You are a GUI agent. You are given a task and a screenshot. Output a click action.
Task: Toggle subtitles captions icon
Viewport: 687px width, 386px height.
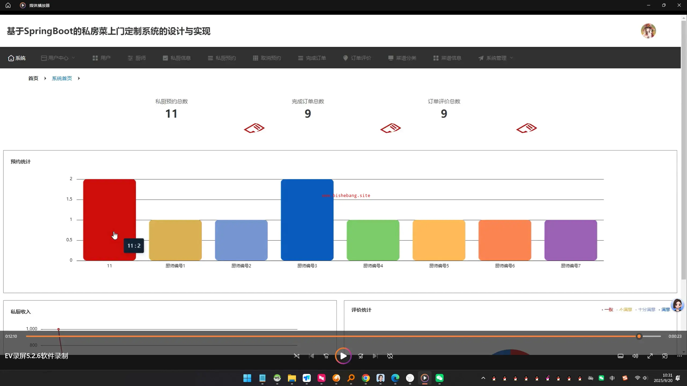tap(620, 356)
